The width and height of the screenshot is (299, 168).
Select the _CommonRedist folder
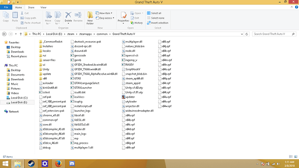point(51,42)
